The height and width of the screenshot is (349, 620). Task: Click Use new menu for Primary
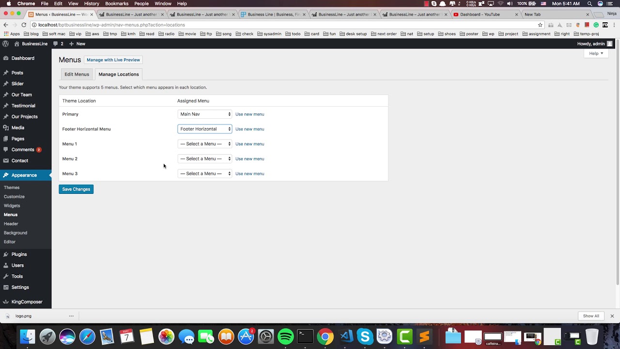pyautogui.click(x=250, y=114)
